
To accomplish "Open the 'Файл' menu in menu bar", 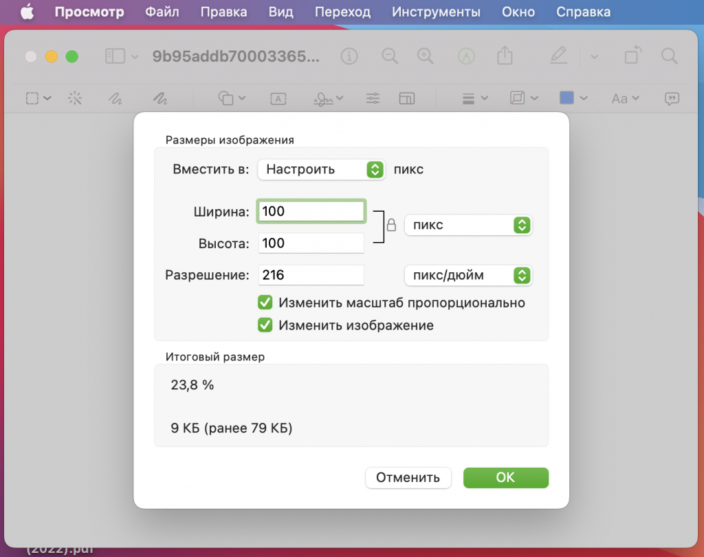I will [162, 12].
